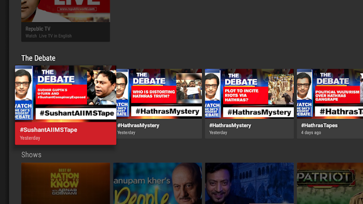The height and width of the screenshot is (204, 363).
Task: Open the Patriot show thumbnail
Action: coord(330,183)
